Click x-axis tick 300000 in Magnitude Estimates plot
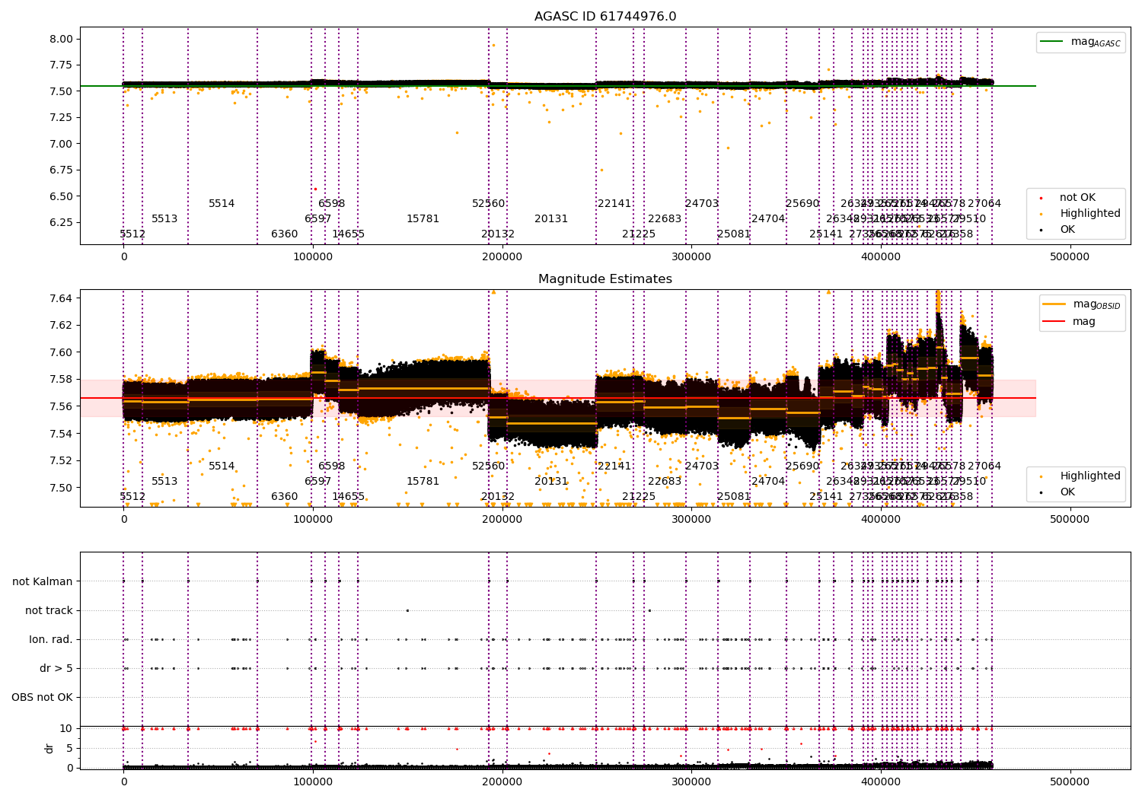The width and height of the screenshot is (1142, 799). click(x=691, y=520)
